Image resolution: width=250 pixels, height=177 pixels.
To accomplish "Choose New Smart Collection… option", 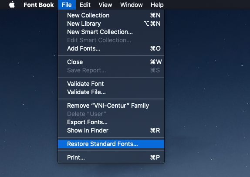I will click(x=111, y=32).
